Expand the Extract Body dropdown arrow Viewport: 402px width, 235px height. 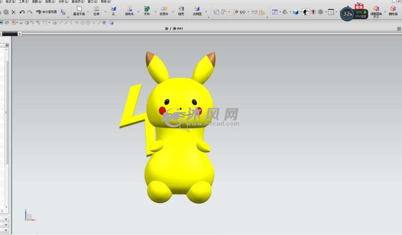pos(138,12)
